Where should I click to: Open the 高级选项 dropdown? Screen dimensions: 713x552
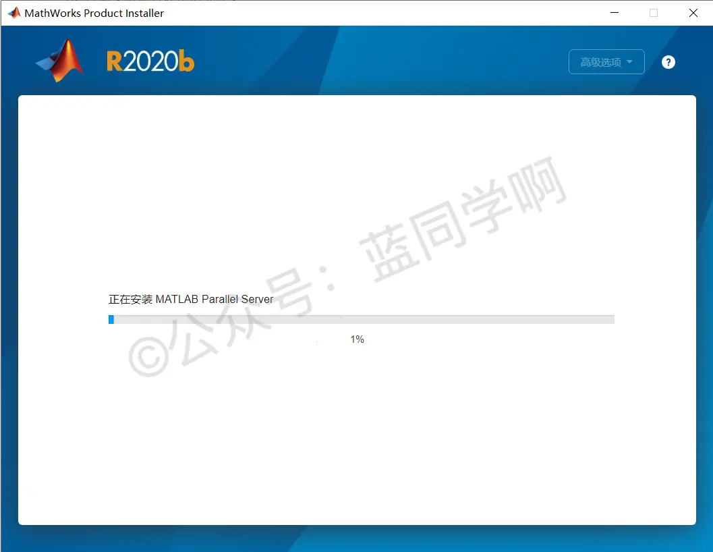tap(606, 62)
